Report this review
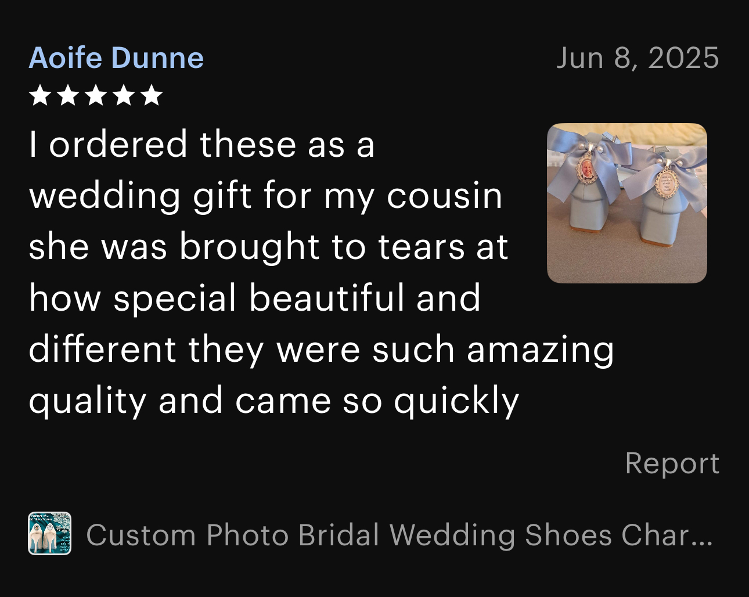The width and height of the screenshot is (749, 597). (672, 463)
